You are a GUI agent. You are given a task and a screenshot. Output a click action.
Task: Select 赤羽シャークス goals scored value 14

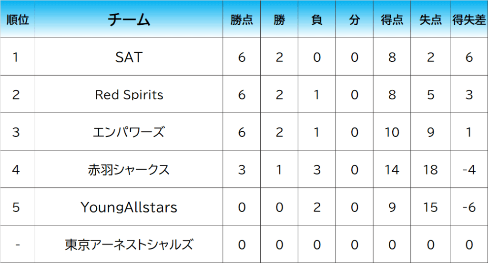coord(392,169)
